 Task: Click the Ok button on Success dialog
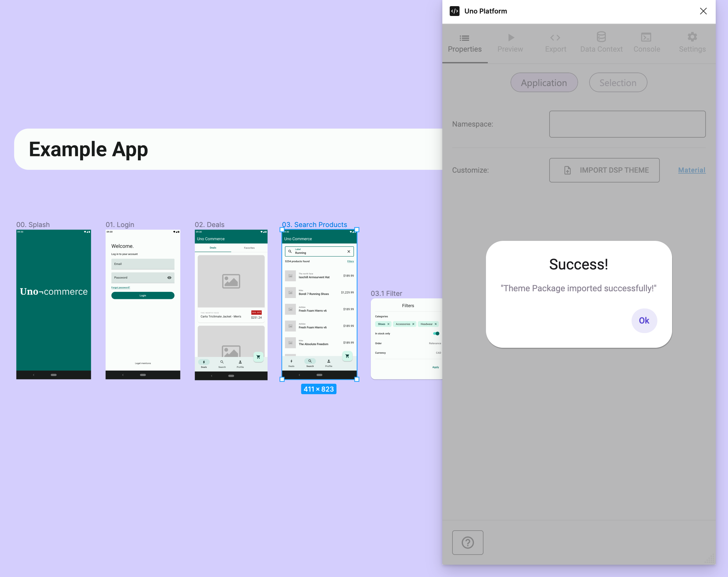(x=644, y=320)
